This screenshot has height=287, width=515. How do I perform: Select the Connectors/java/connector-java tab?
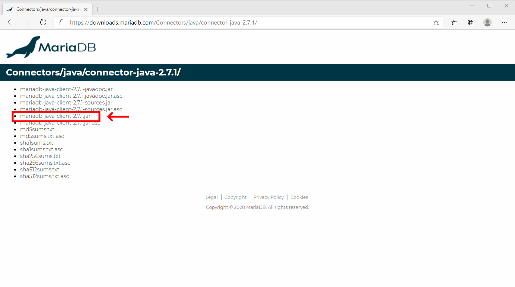(48, 9)
